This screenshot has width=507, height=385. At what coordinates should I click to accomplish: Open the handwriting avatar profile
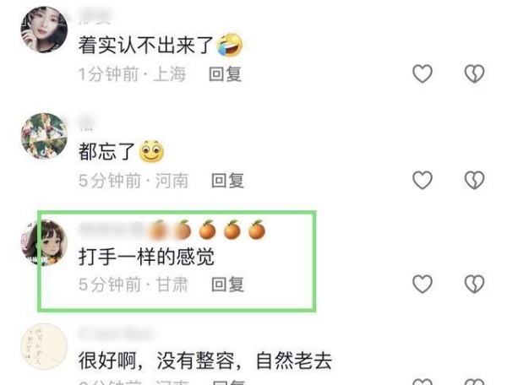pos(44,346)
